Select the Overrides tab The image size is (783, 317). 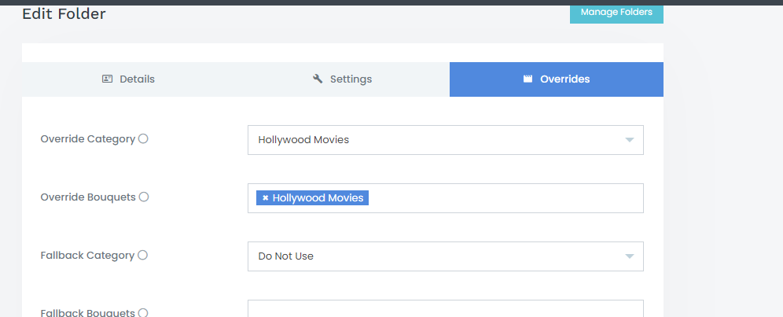point(557,79)
